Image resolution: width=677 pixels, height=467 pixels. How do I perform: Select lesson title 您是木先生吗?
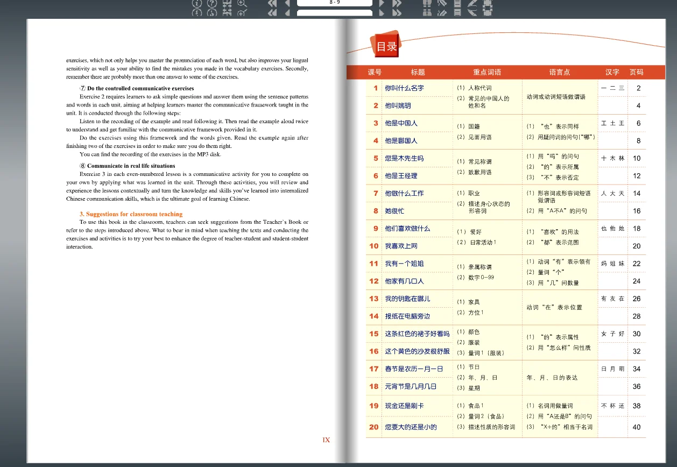point(405,158)
